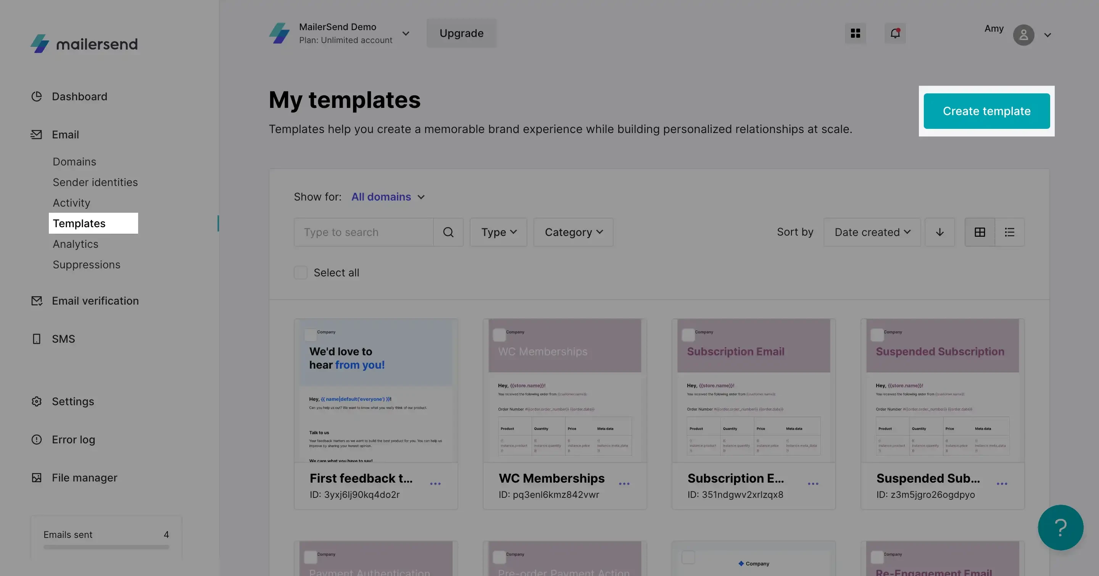Toggle sort direction arrow
1099x576 pixels.
(x=939, y=232)
